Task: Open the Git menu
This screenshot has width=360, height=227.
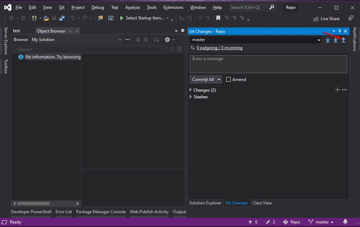Action: [62, 7]
